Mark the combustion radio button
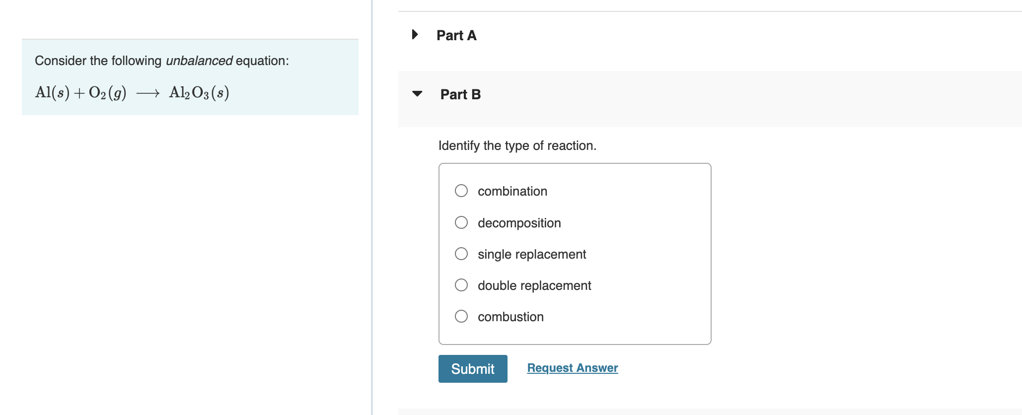 click(461, 316)
